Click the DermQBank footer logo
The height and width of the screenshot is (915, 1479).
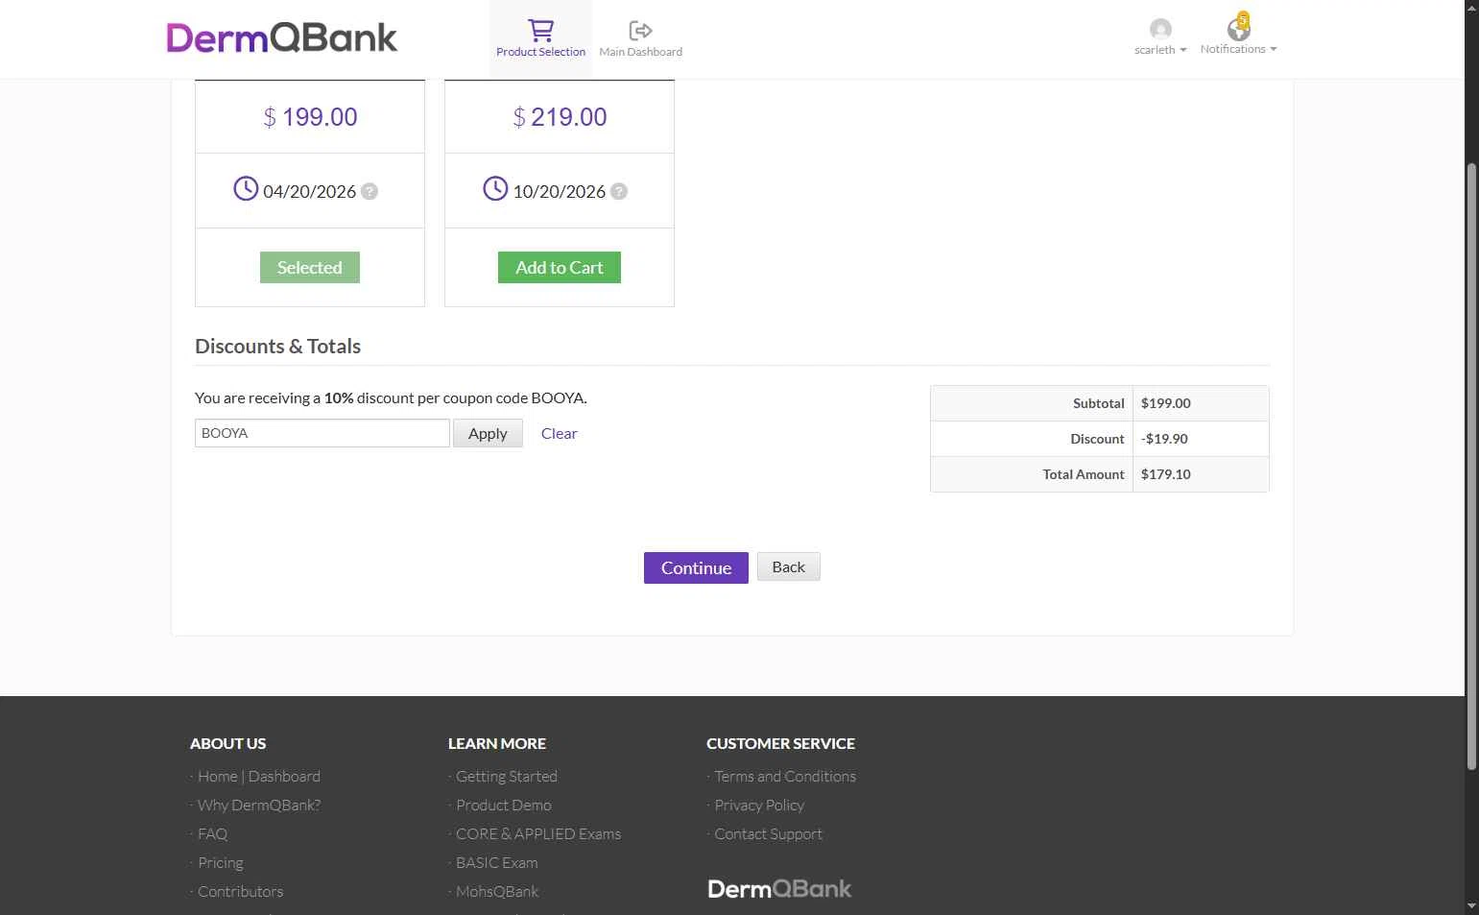tap(779, 889)
